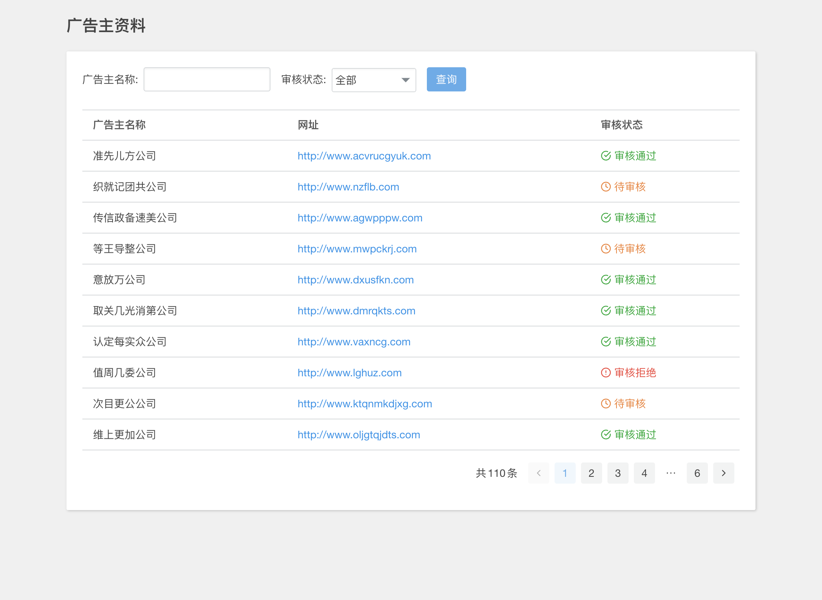Click the clock icon for 次目更公公司 row

click(x=606, y=404)
